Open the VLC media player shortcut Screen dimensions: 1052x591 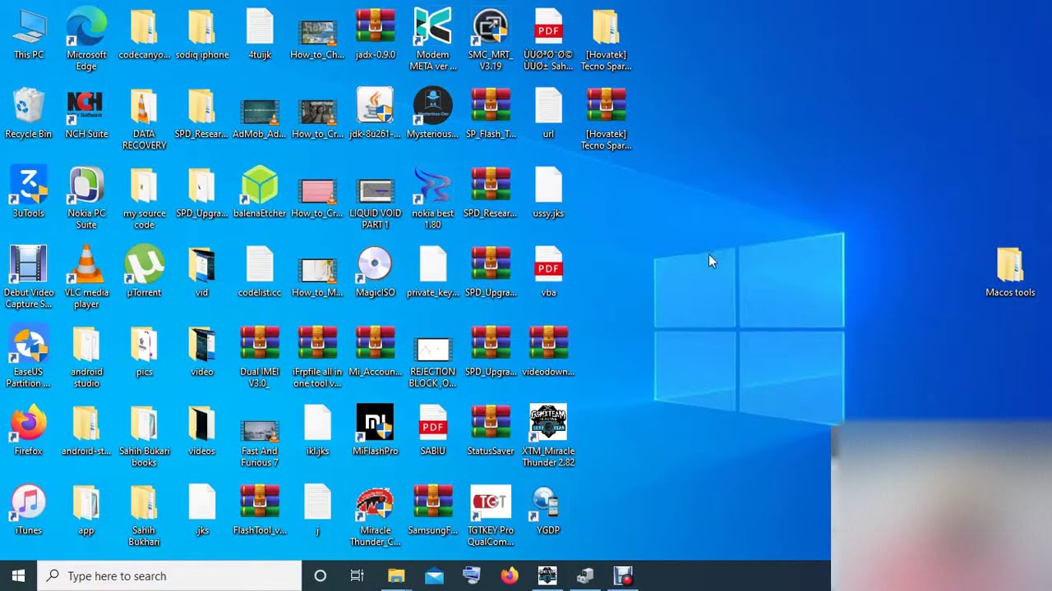(86, 277)
